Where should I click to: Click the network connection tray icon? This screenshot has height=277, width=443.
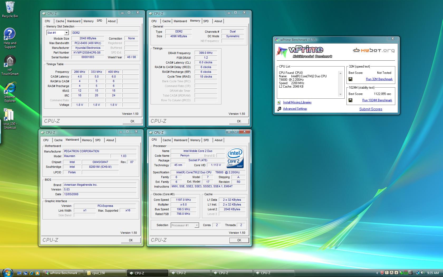[x=418, y=273]
